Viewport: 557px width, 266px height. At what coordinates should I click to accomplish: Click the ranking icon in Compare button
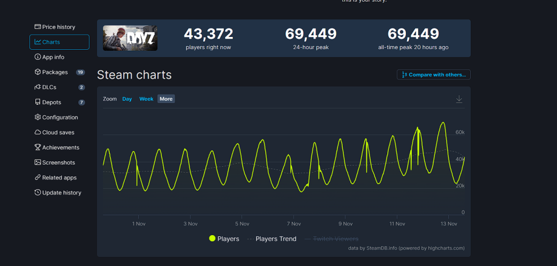point(404,75)
